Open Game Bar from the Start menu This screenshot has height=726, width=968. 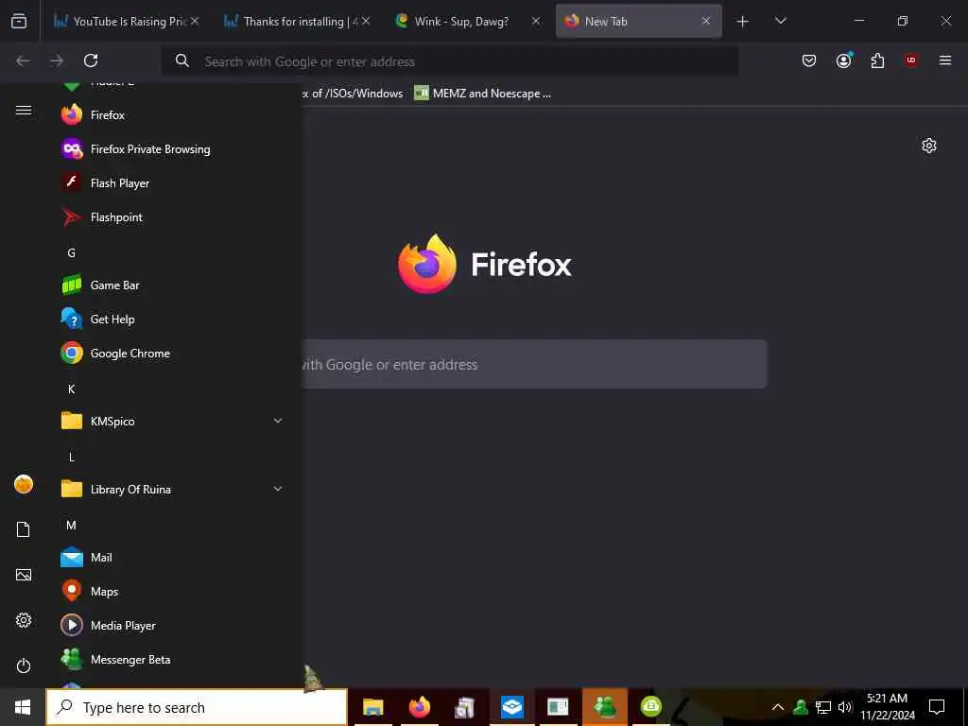click(170, 285)
